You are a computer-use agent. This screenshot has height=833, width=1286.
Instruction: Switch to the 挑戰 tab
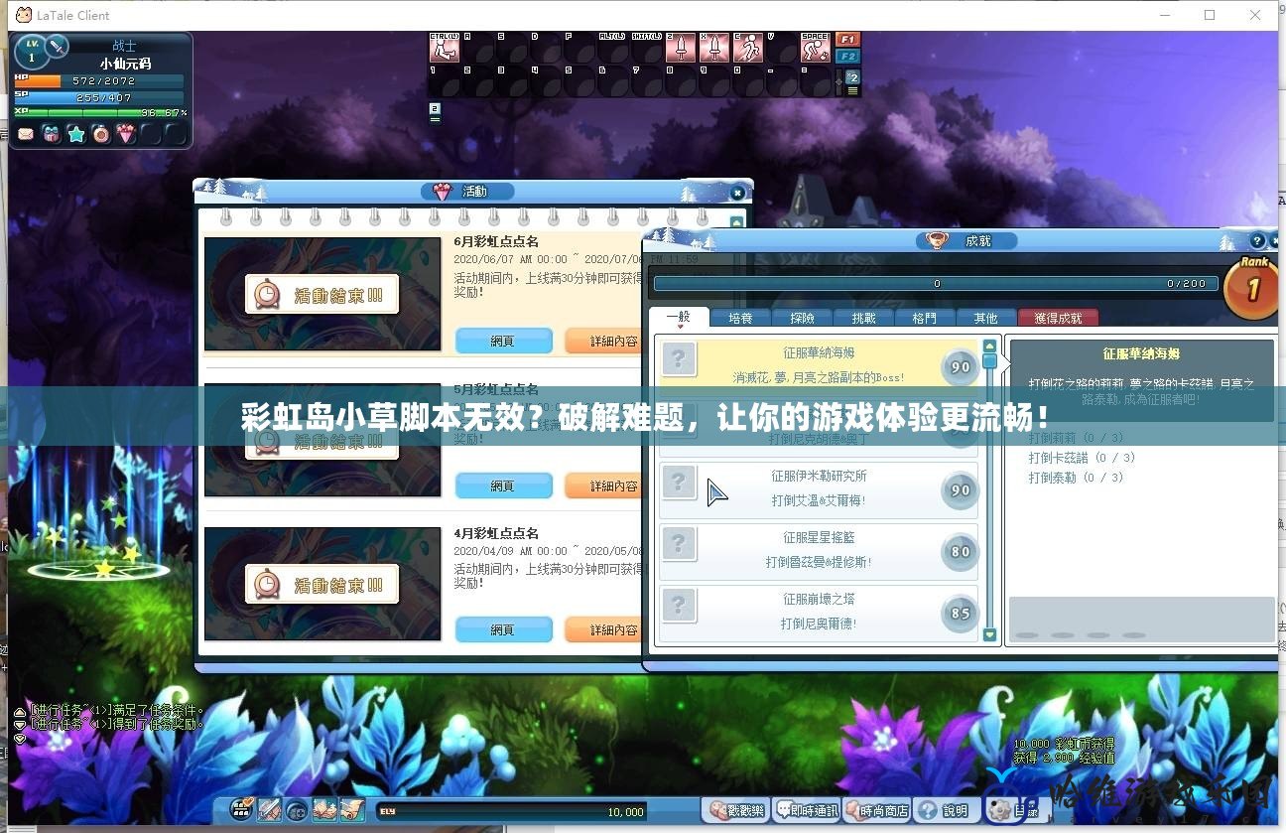pyautogui.click(x=863, y=318)
